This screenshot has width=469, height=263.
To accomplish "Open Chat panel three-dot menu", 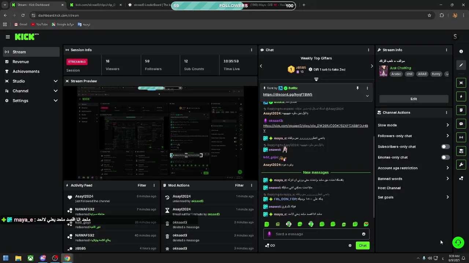I will coord(369,50).
